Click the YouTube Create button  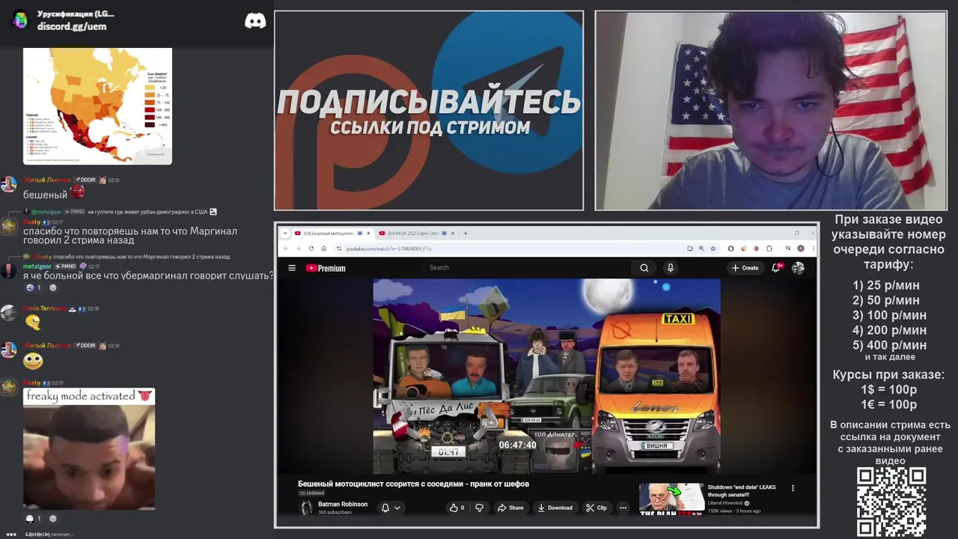pos(745,268)
